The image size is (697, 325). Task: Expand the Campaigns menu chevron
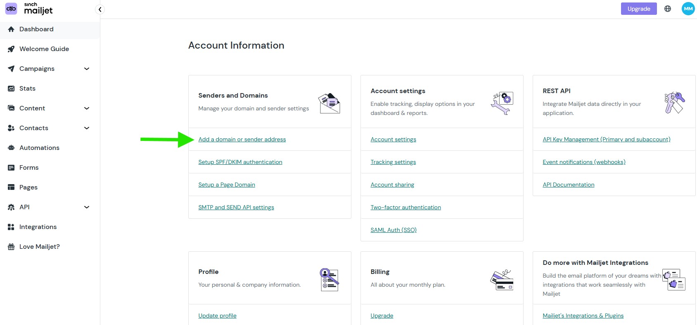click(87, 69)
